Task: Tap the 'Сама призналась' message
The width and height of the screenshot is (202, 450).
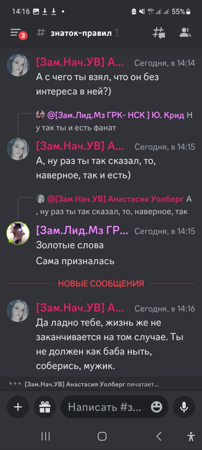Action: [x=75, y=261]
